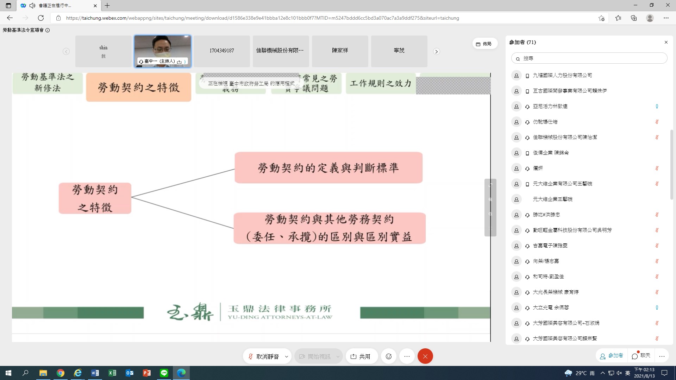The image size is (676, 380).
Task: Click the browser refresh icon
Action: coord(41,18)
